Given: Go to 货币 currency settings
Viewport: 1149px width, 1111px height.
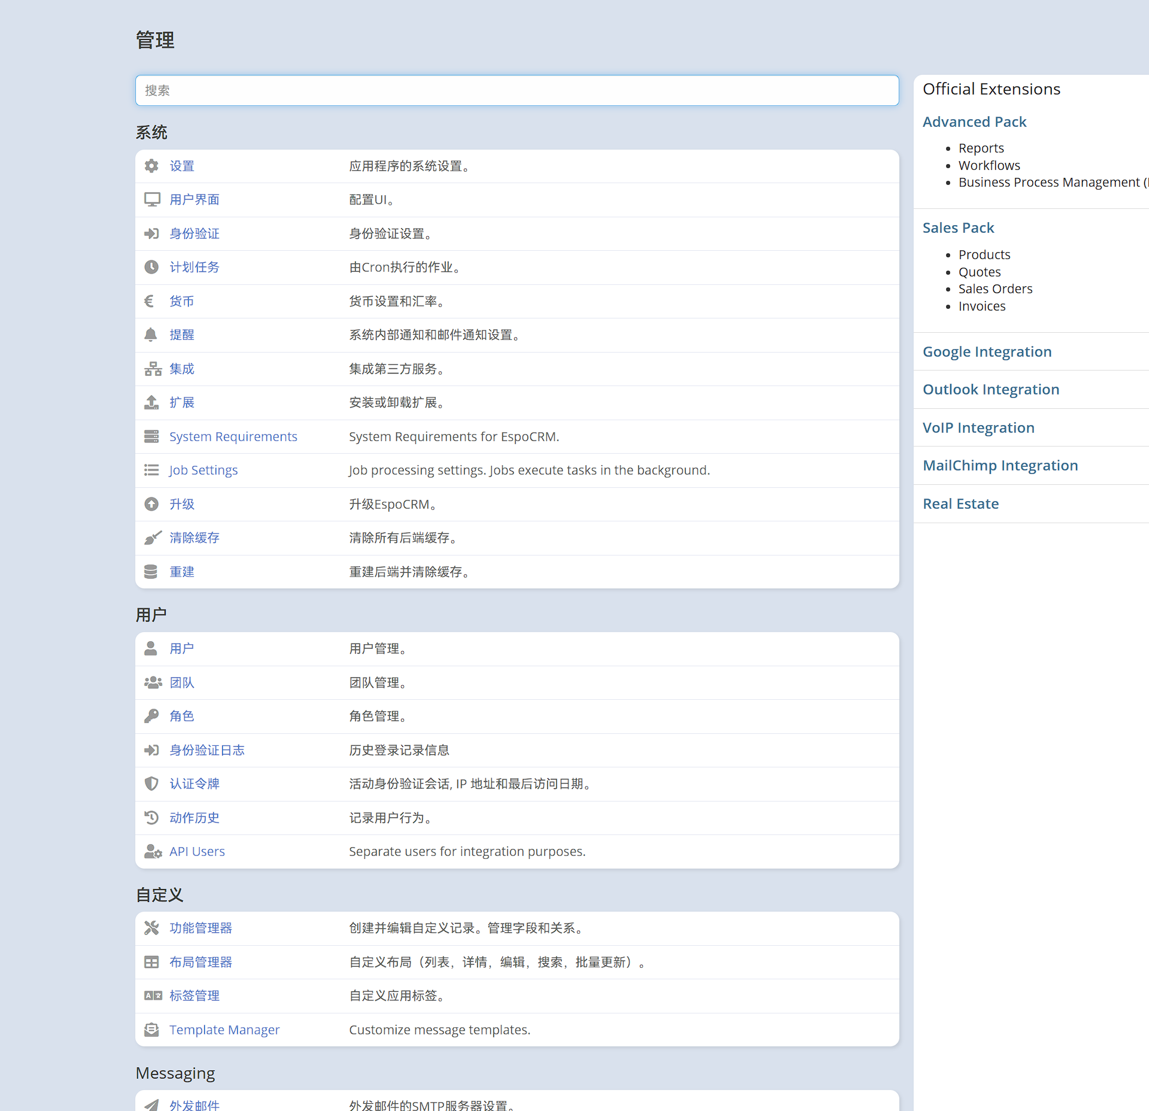Looking at the screenshot, I should point(181,301).
